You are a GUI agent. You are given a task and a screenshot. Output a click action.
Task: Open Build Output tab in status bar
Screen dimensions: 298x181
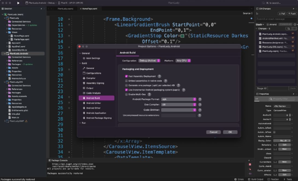click(x=256, y=179)
